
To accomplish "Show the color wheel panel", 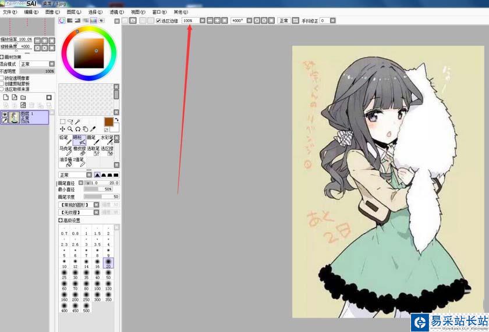I will click(x=62, y=20).
